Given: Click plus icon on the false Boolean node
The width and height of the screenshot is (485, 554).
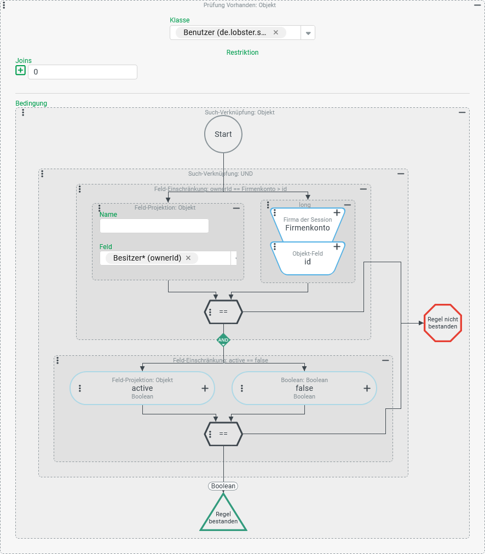Looking at the screenshot, I should click(x=367, y=388).
